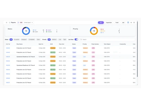Viewport: 141px width, 106px height.
Task: Click the plant building icon in selector
Action: (x=18, y=23)
